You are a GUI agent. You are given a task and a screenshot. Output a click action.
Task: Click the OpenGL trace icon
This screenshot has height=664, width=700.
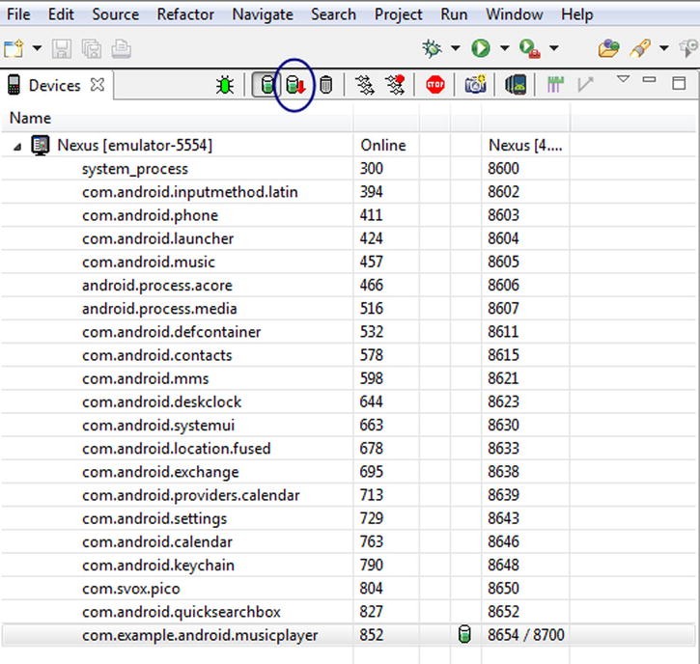coord(585,84)
